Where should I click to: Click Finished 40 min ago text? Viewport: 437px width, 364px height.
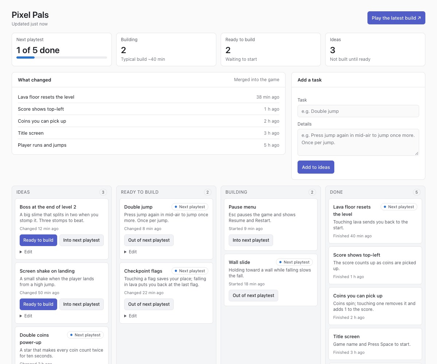tap(353, 236)
